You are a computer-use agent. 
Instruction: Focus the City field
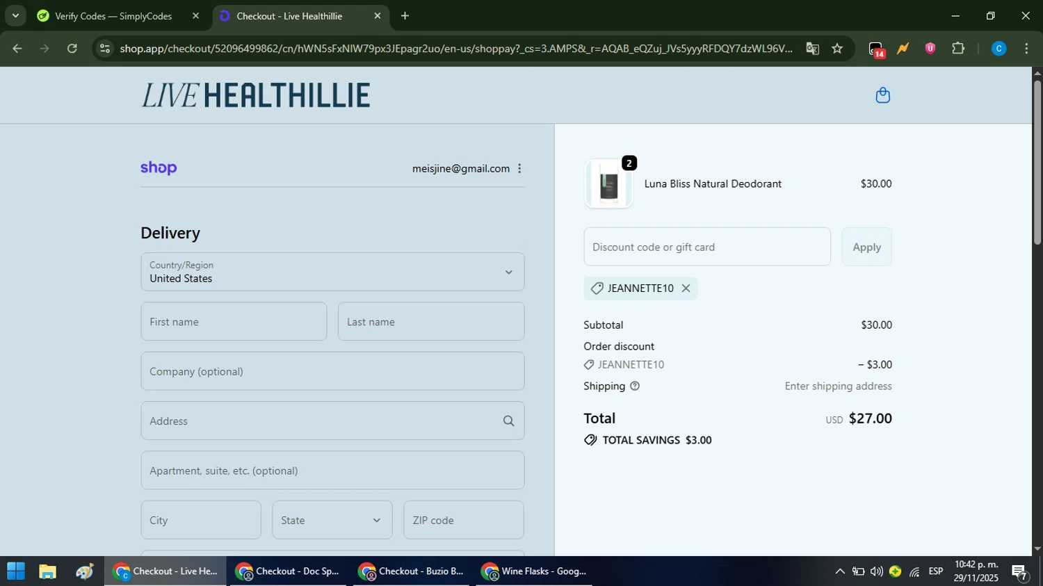click(x=201, y=520)
